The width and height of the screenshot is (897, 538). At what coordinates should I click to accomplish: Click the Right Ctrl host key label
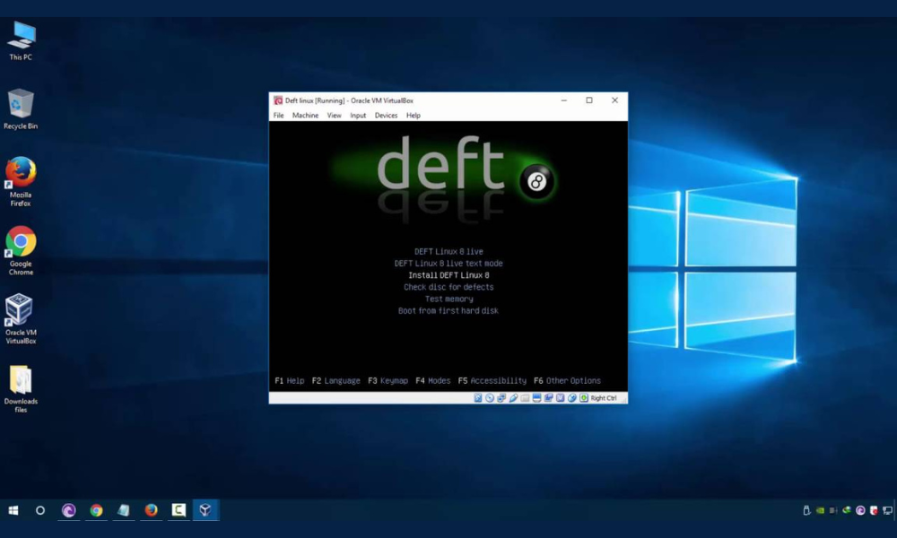point(604,398)
